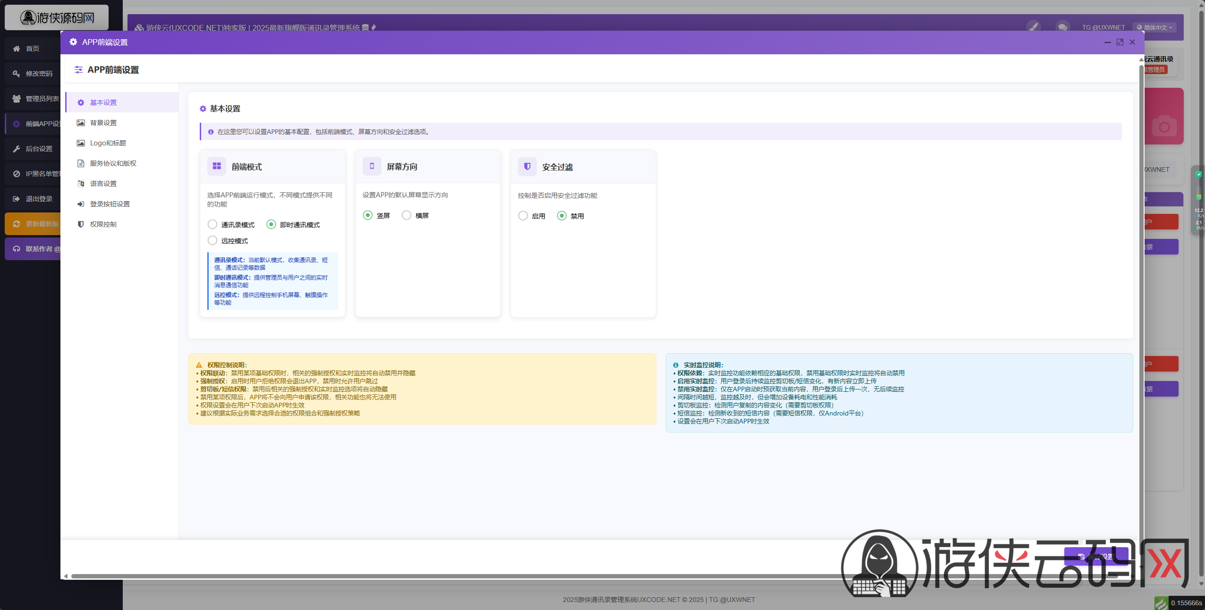The image size is (1205, 610).
Task: Click the chat bubble icon in header
Action: (x=1062, y=27)
